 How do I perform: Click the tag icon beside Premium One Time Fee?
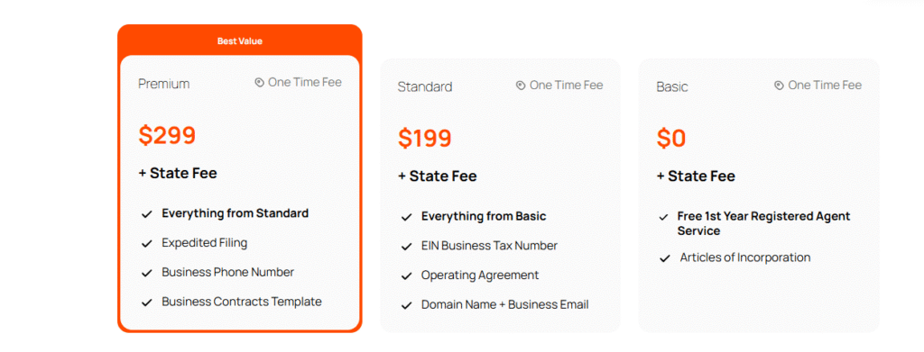259,83
